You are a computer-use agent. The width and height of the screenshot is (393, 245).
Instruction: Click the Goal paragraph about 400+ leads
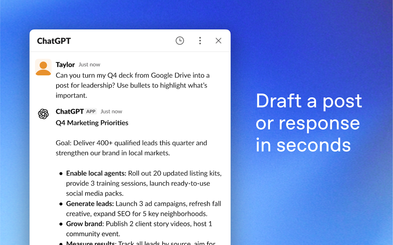coord(131,148)
